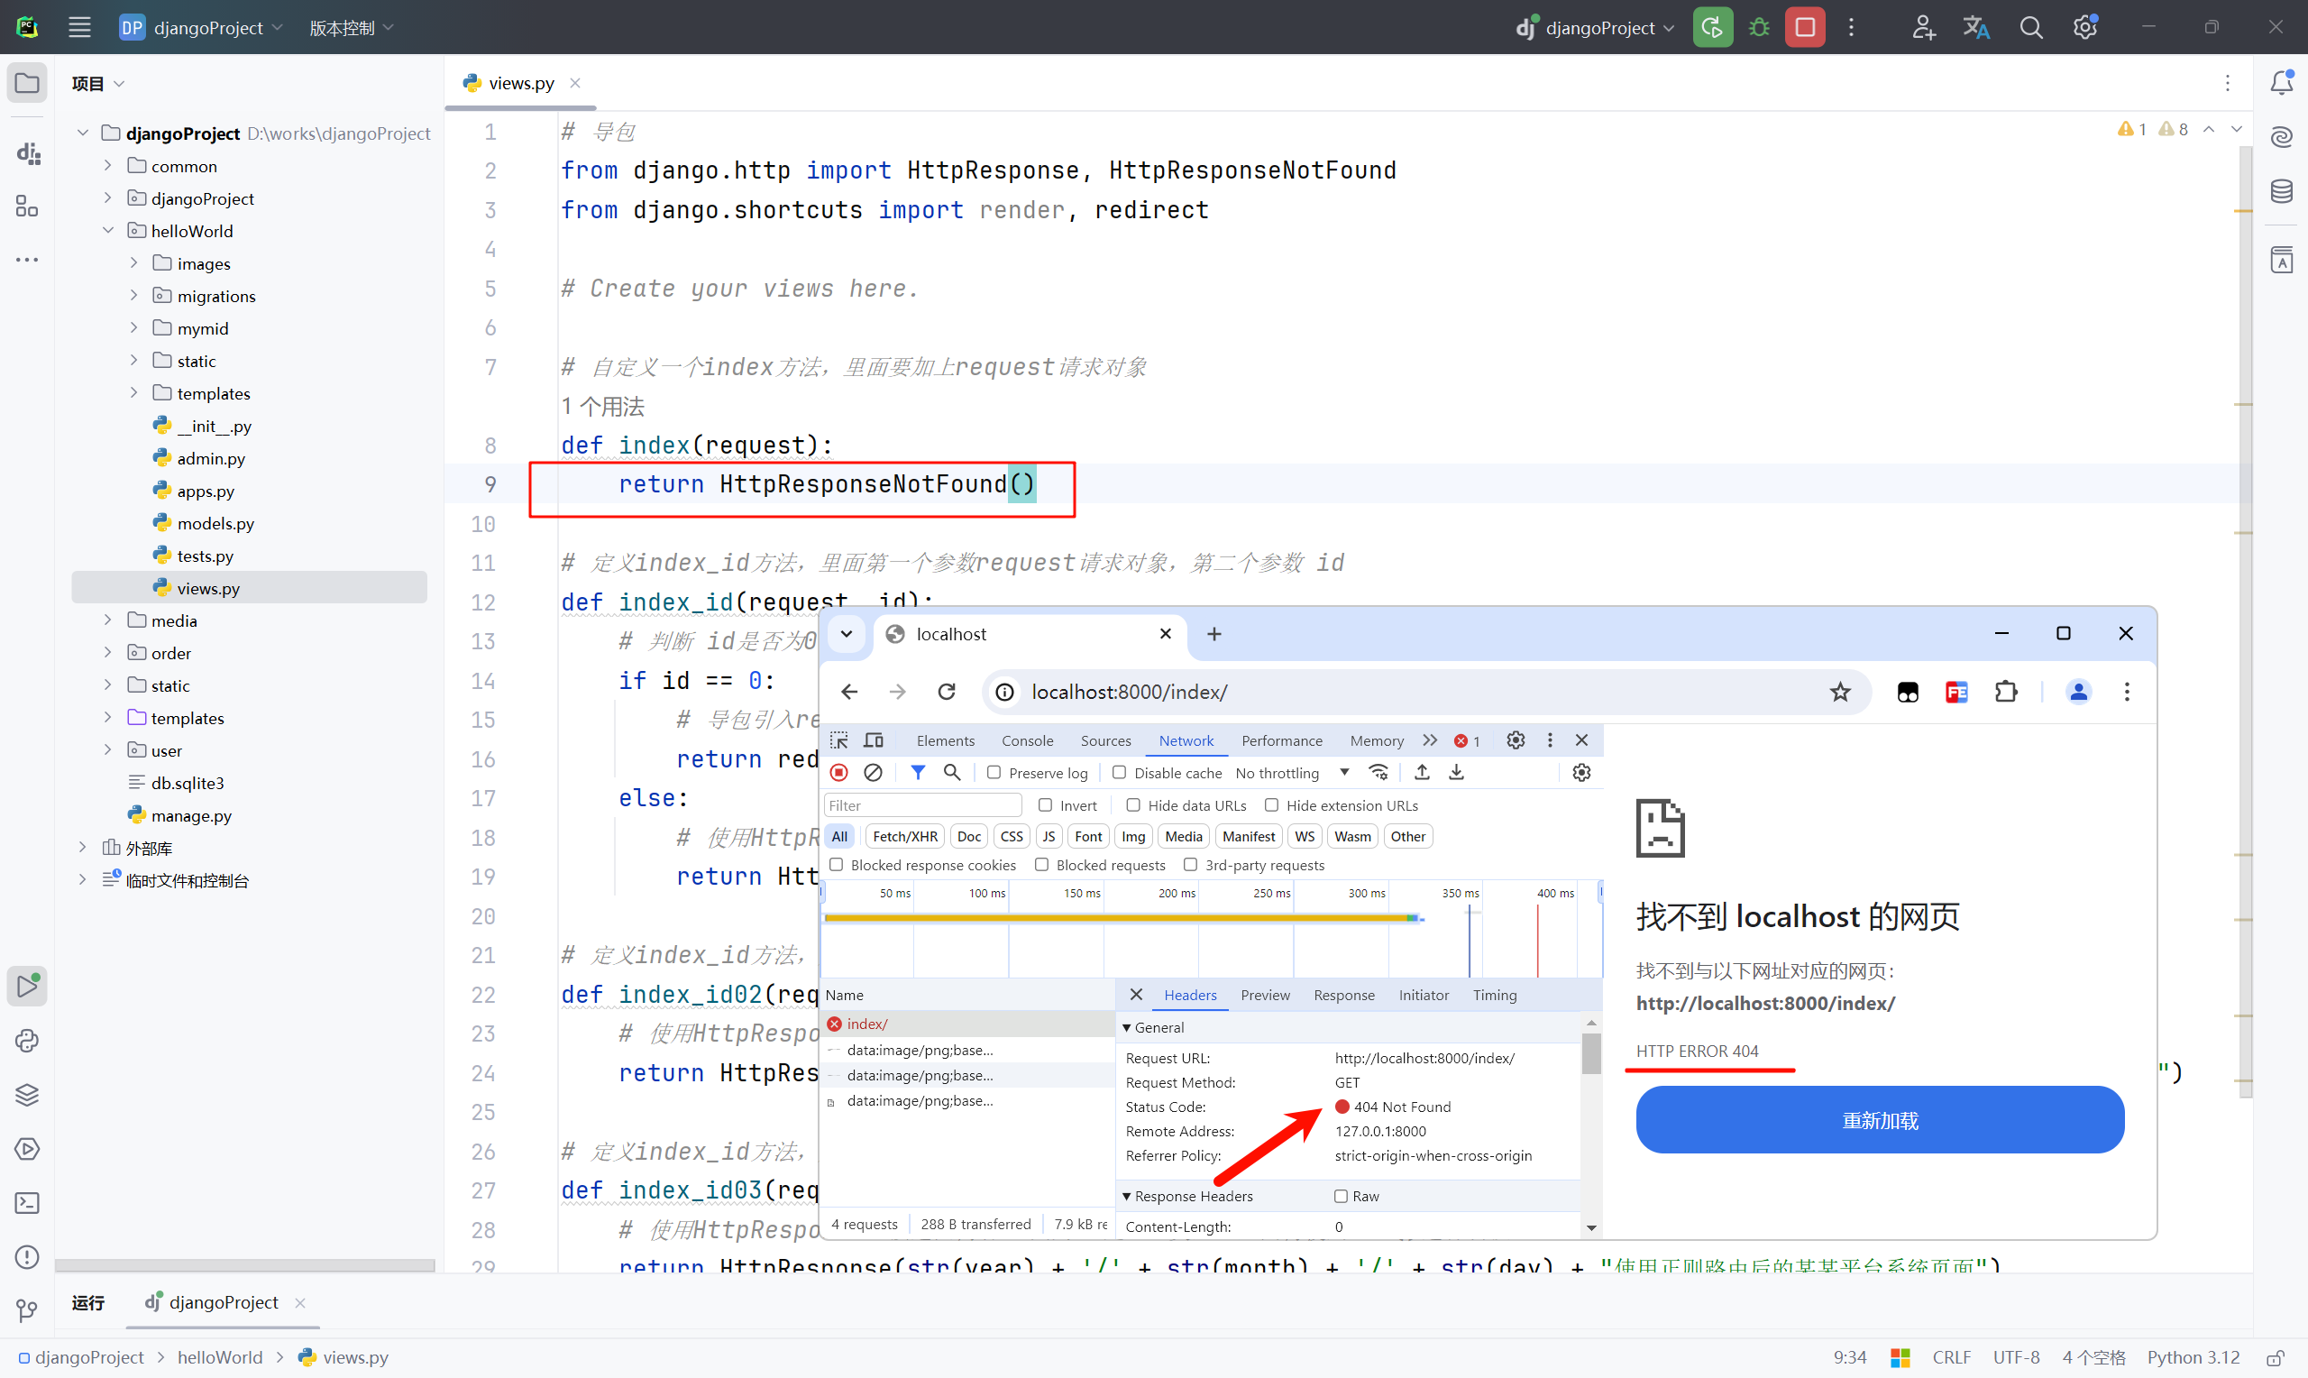Click the browser address bar URL
The height and width of the screenshot is (1378, 2308).
pos(1130,692)
